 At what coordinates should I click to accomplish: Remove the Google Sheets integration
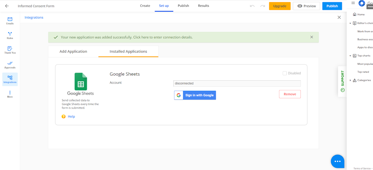(x=290, y=94)
